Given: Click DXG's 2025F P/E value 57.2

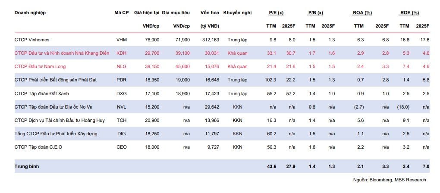Looking at the screenshot, I should 291,93.
